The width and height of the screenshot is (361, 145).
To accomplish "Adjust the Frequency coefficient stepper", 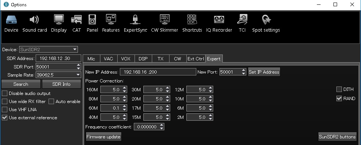I will pyautogui.click(x=162, y=127).
